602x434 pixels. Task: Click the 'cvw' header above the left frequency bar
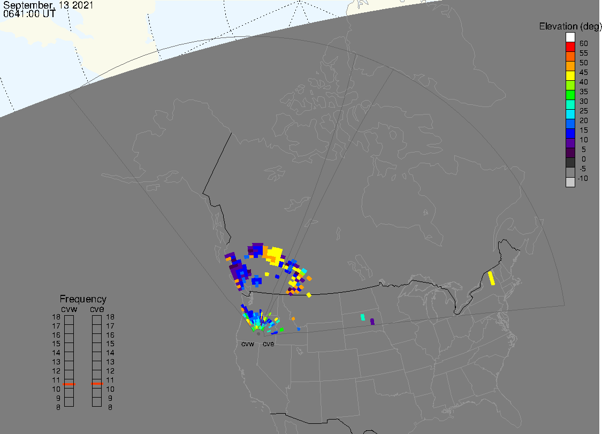click(69, 309)
